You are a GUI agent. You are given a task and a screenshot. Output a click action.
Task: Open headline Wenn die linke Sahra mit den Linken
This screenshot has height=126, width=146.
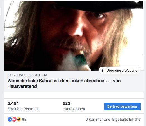click(64, 83)
